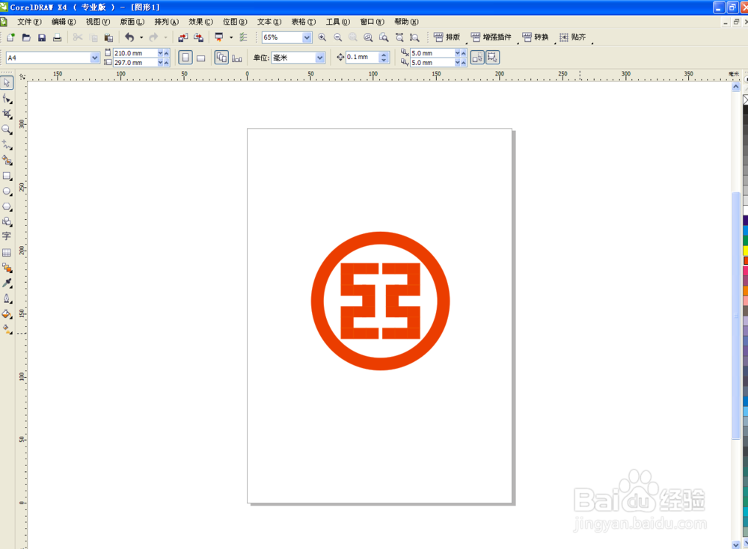Click the Zoom In magnifier
The height and width of the screenshot is (549, 748).
pyautogui.click(x=322, y=37)
